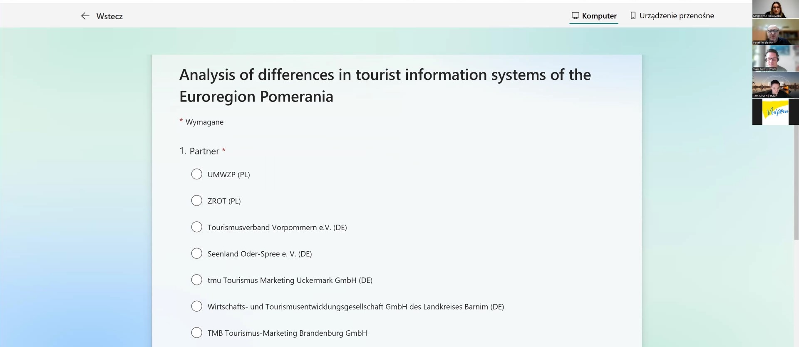Click the computer monitor icon
The image size is (799, 347).
click(x=576, y=16)
